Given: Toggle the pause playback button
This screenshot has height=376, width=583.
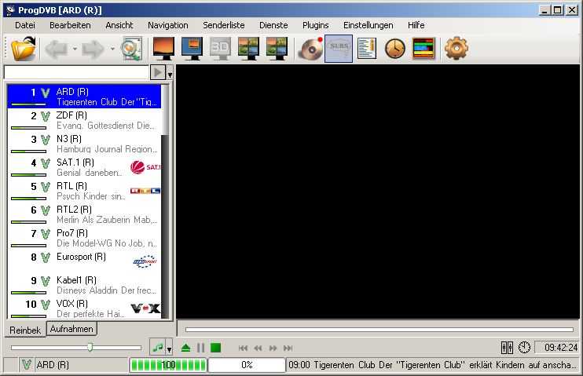Looking at the screenshot, I should [x=200, y=348].
